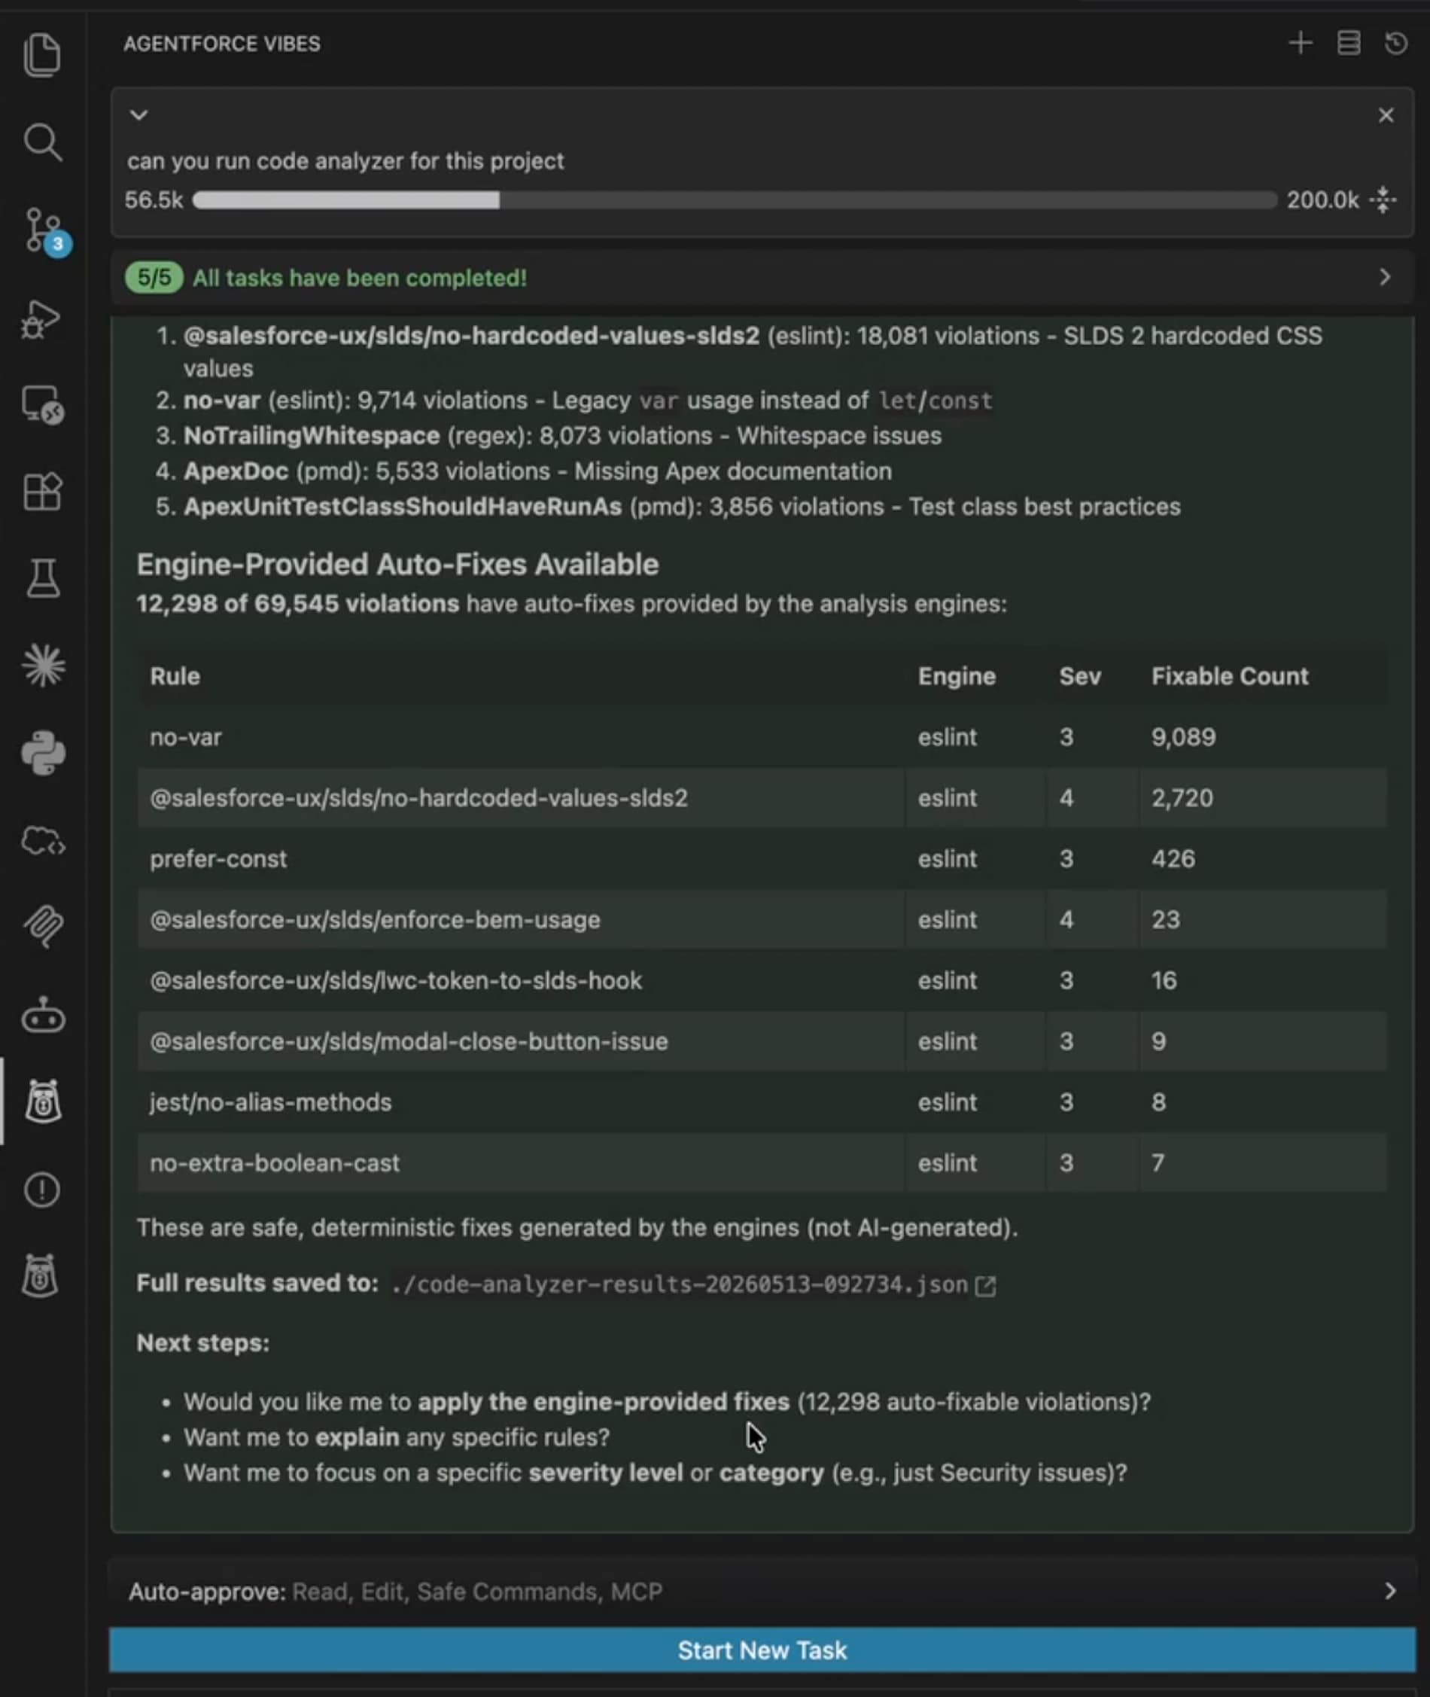Open the Search view icon
This screenshot has height=1697, width=1430.
(42, 143)
